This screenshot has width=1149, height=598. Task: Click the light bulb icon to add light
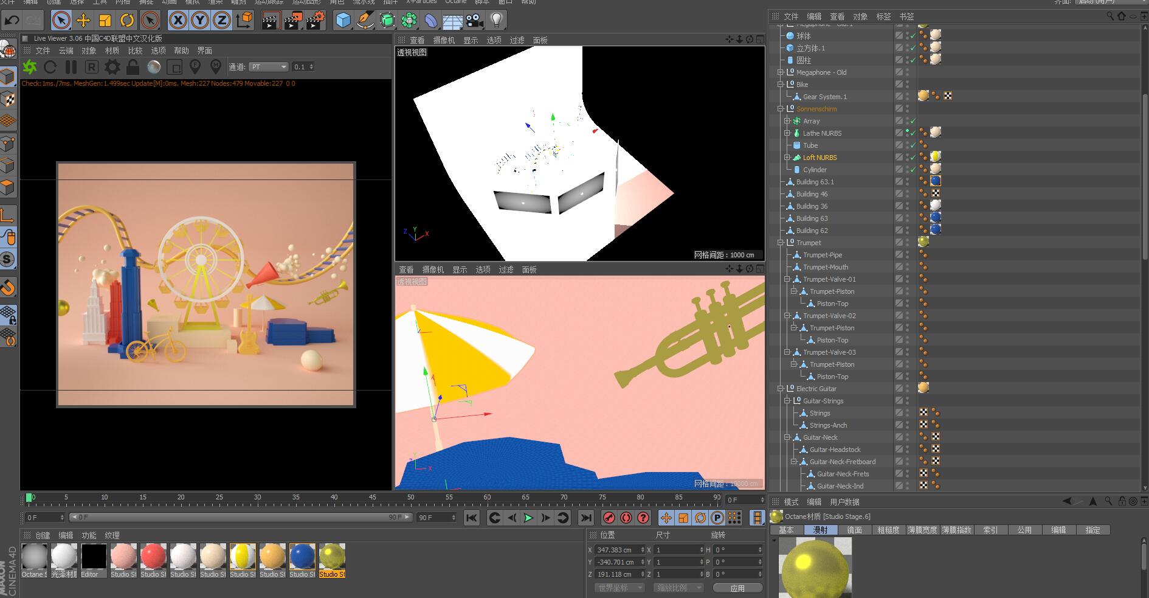pyautogui.click(x=497, y=21)
